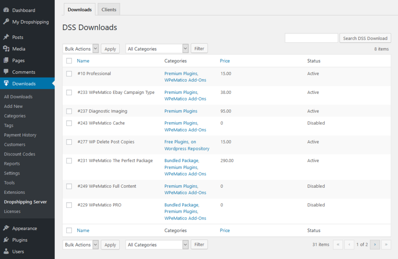398x259 pixels.
Task: Switch to the Clients tab
Action: tap(109, 10)
